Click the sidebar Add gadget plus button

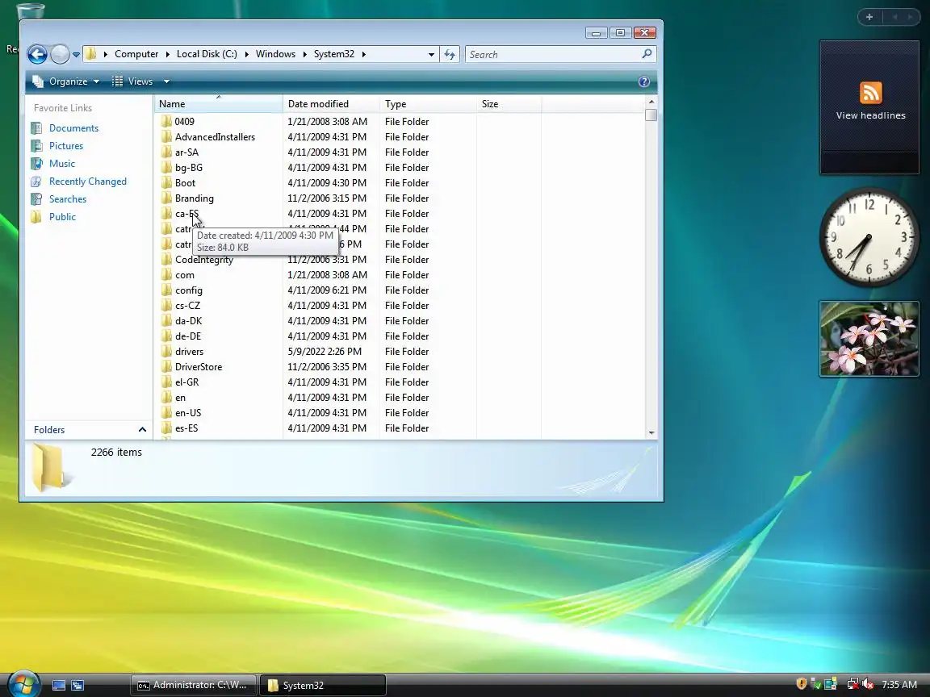coord(869,17)
